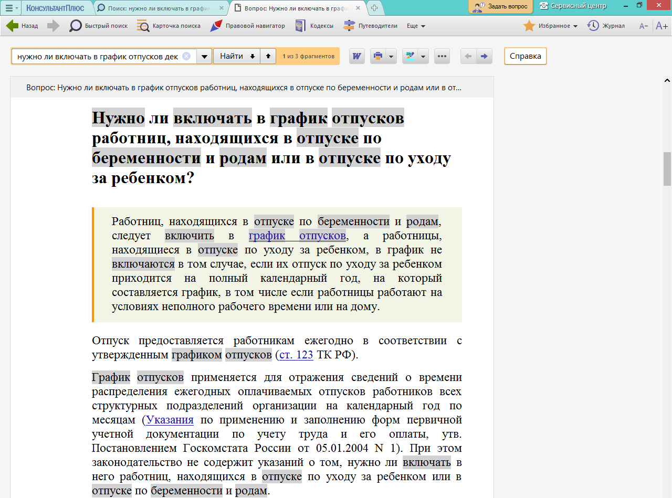Open Быстрый поиск quick search
The height and width of the screenshot is (498, 672).
pos(99,26)
